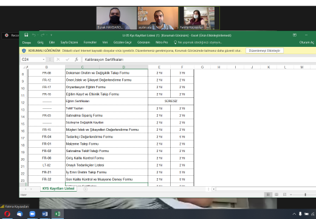Click Düzenlemeyi Etkinleştir button
316x219 pixels.
(264, 50)
